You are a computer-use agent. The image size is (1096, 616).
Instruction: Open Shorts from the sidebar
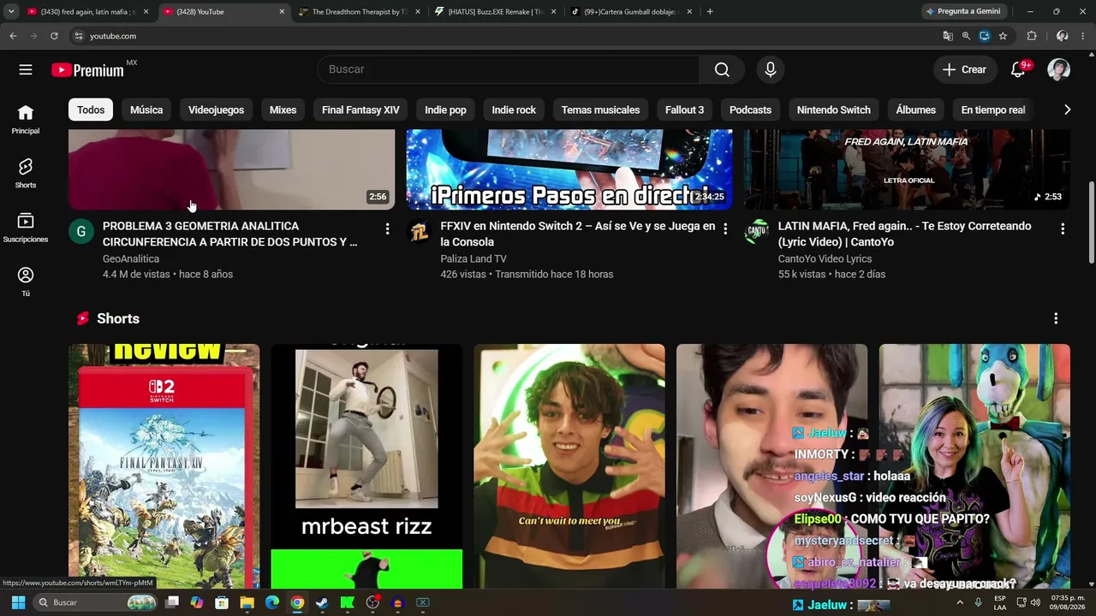[x=26, y=174]
